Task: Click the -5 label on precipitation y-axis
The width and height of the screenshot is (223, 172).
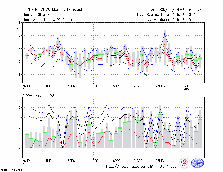Action: [19, 158]
